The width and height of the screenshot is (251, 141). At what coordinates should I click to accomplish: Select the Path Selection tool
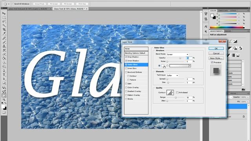point(4,79)
